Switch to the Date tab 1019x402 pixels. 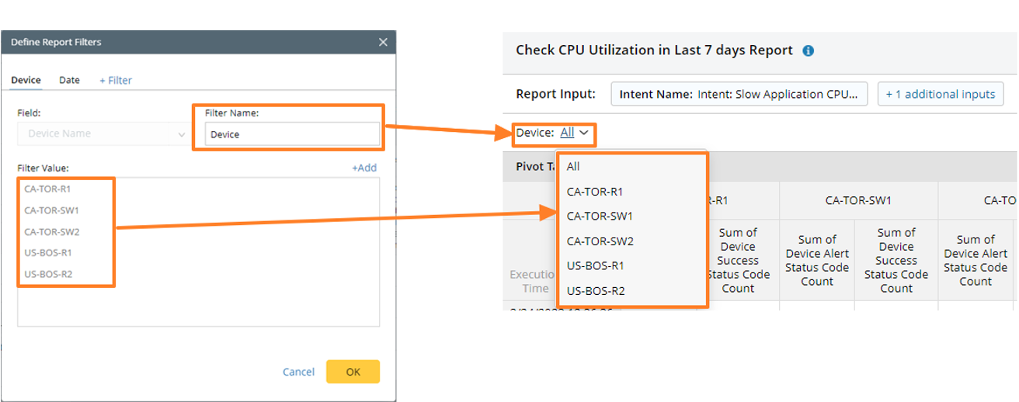(69, 80)
